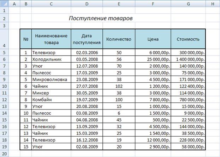Click the 'Стоимость' header cell
The width and height of the screenshot is (220, 157).
point(188,39)
